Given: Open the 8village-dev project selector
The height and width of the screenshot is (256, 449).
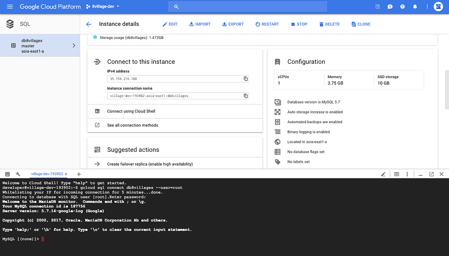Looking at the screenshot, I should pyautogui.click(x=102, y=6).
